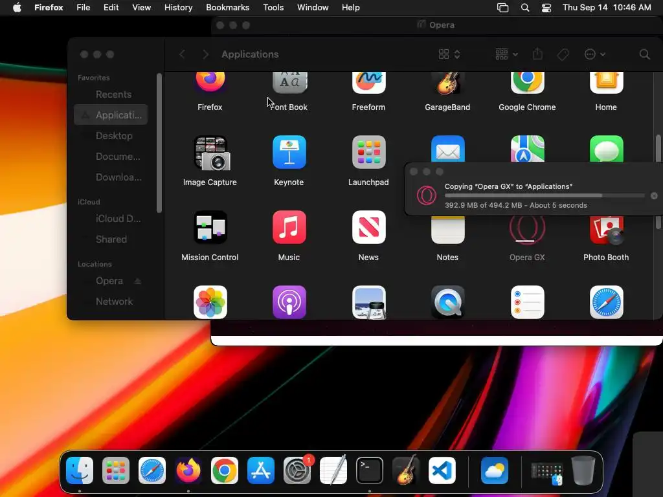Open Font Book application icon
This screenshot has height=497, width=663.
tap(289, 83)
